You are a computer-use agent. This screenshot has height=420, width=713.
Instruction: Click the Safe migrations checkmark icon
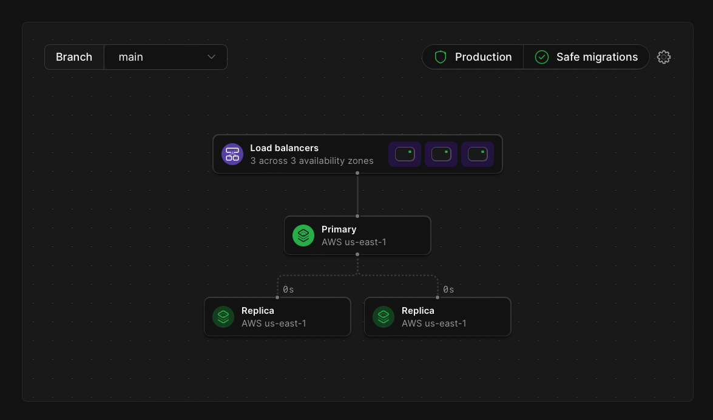[541, 56]
